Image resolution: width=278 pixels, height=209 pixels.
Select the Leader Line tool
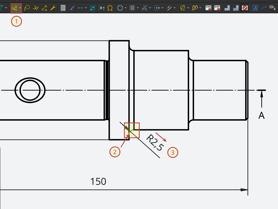[263, 8]
